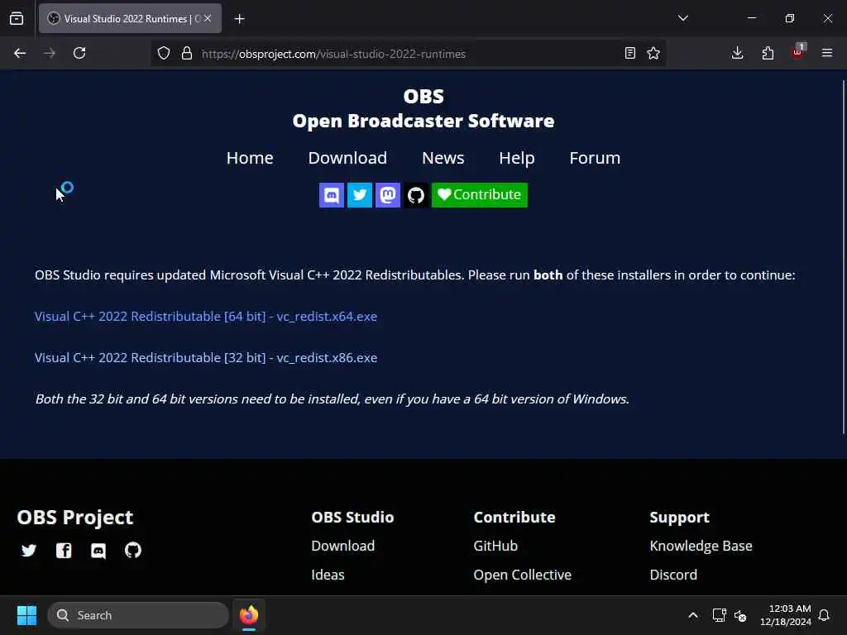Open the Knowledge Base footer link
Viewport: 847px width, 635px height.
coord(701,546)
